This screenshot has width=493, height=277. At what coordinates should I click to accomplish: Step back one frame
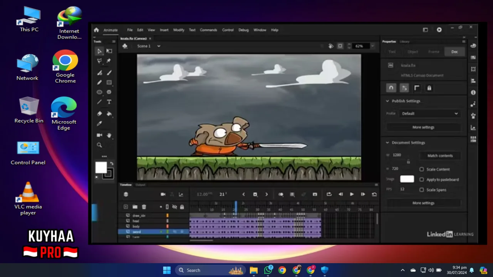click(x=340, y=194)
